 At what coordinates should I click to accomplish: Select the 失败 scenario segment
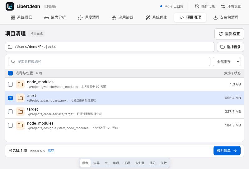164,163
